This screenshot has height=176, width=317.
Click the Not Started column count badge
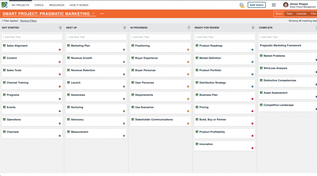[x=60, y=28]
